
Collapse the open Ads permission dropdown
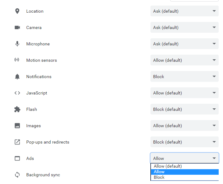[x=184, y=158]
